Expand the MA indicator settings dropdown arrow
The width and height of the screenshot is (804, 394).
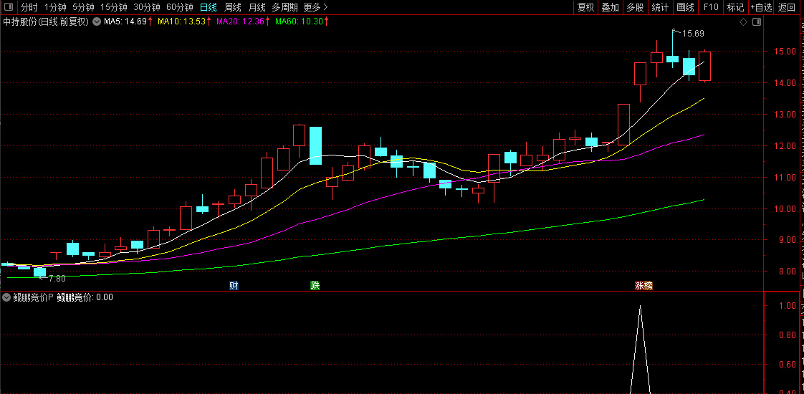97,21
